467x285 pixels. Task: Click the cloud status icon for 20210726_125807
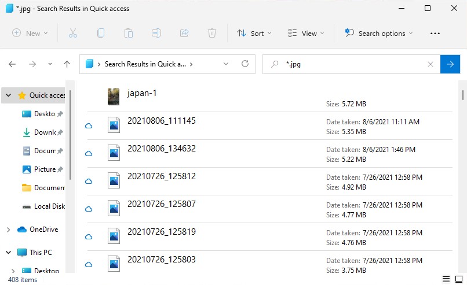[89, 209]
